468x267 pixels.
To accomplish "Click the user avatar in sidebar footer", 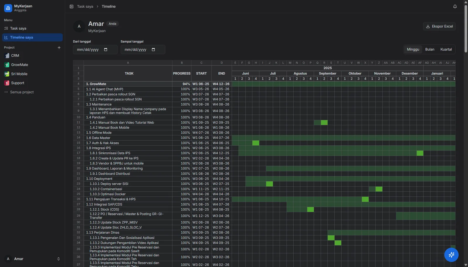I will click(x=8, y=259).
